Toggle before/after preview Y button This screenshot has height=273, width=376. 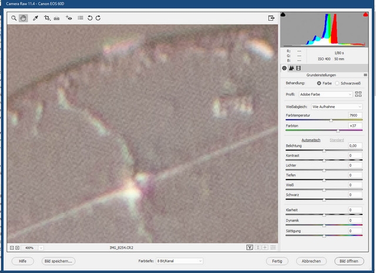(250, 248)
